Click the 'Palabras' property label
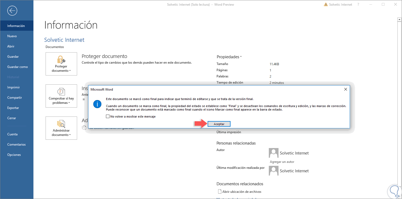The height and width of the screenshot is (199, 402). tap(222, 77)
